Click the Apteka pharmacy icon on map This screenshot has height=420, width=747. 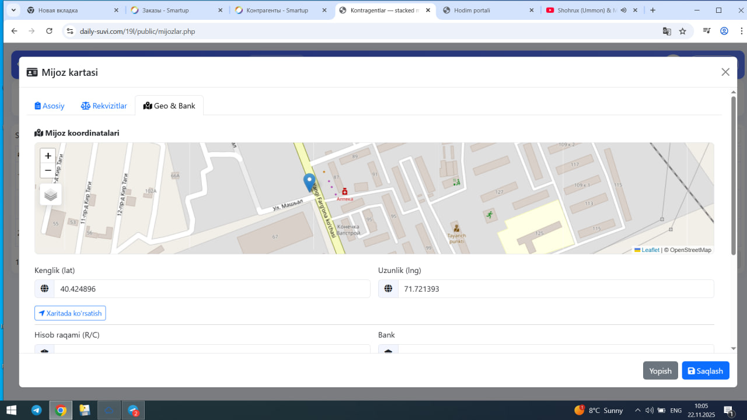[x=344, y=191]
